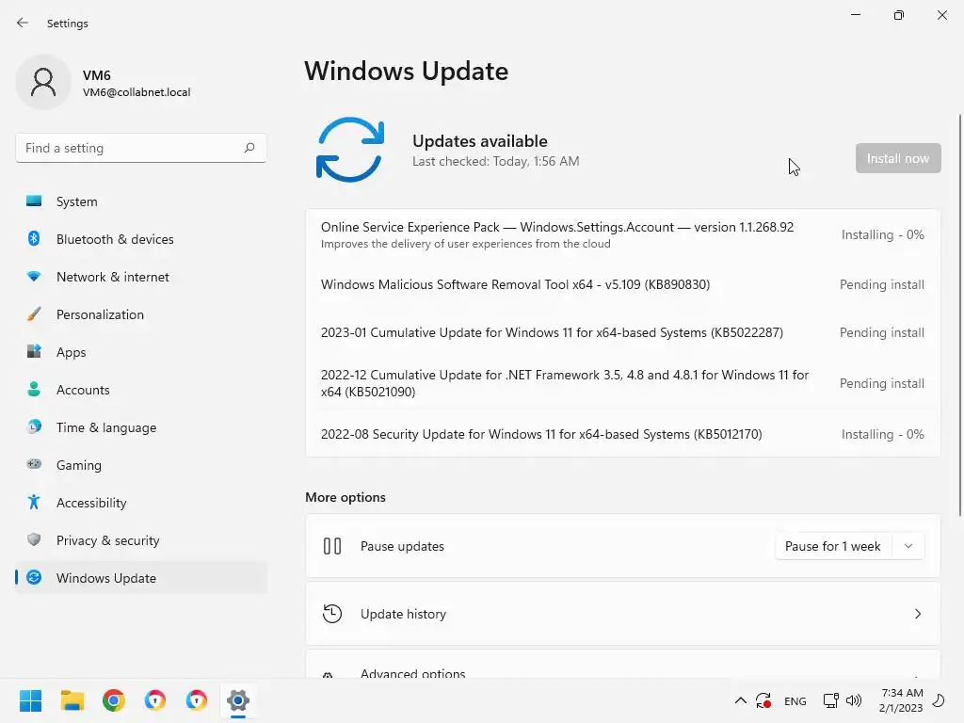Click the Personalization paintbrush icon
The width and height of the screenshot is (964, 723).
tap(34, 314)
